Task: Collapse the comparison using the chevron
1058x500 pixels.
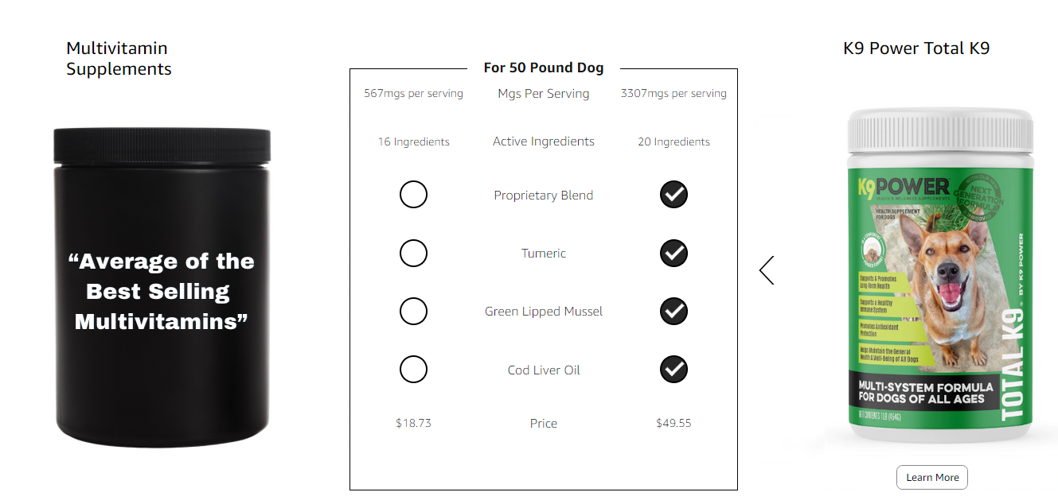Action: click(x=767, y=270)
